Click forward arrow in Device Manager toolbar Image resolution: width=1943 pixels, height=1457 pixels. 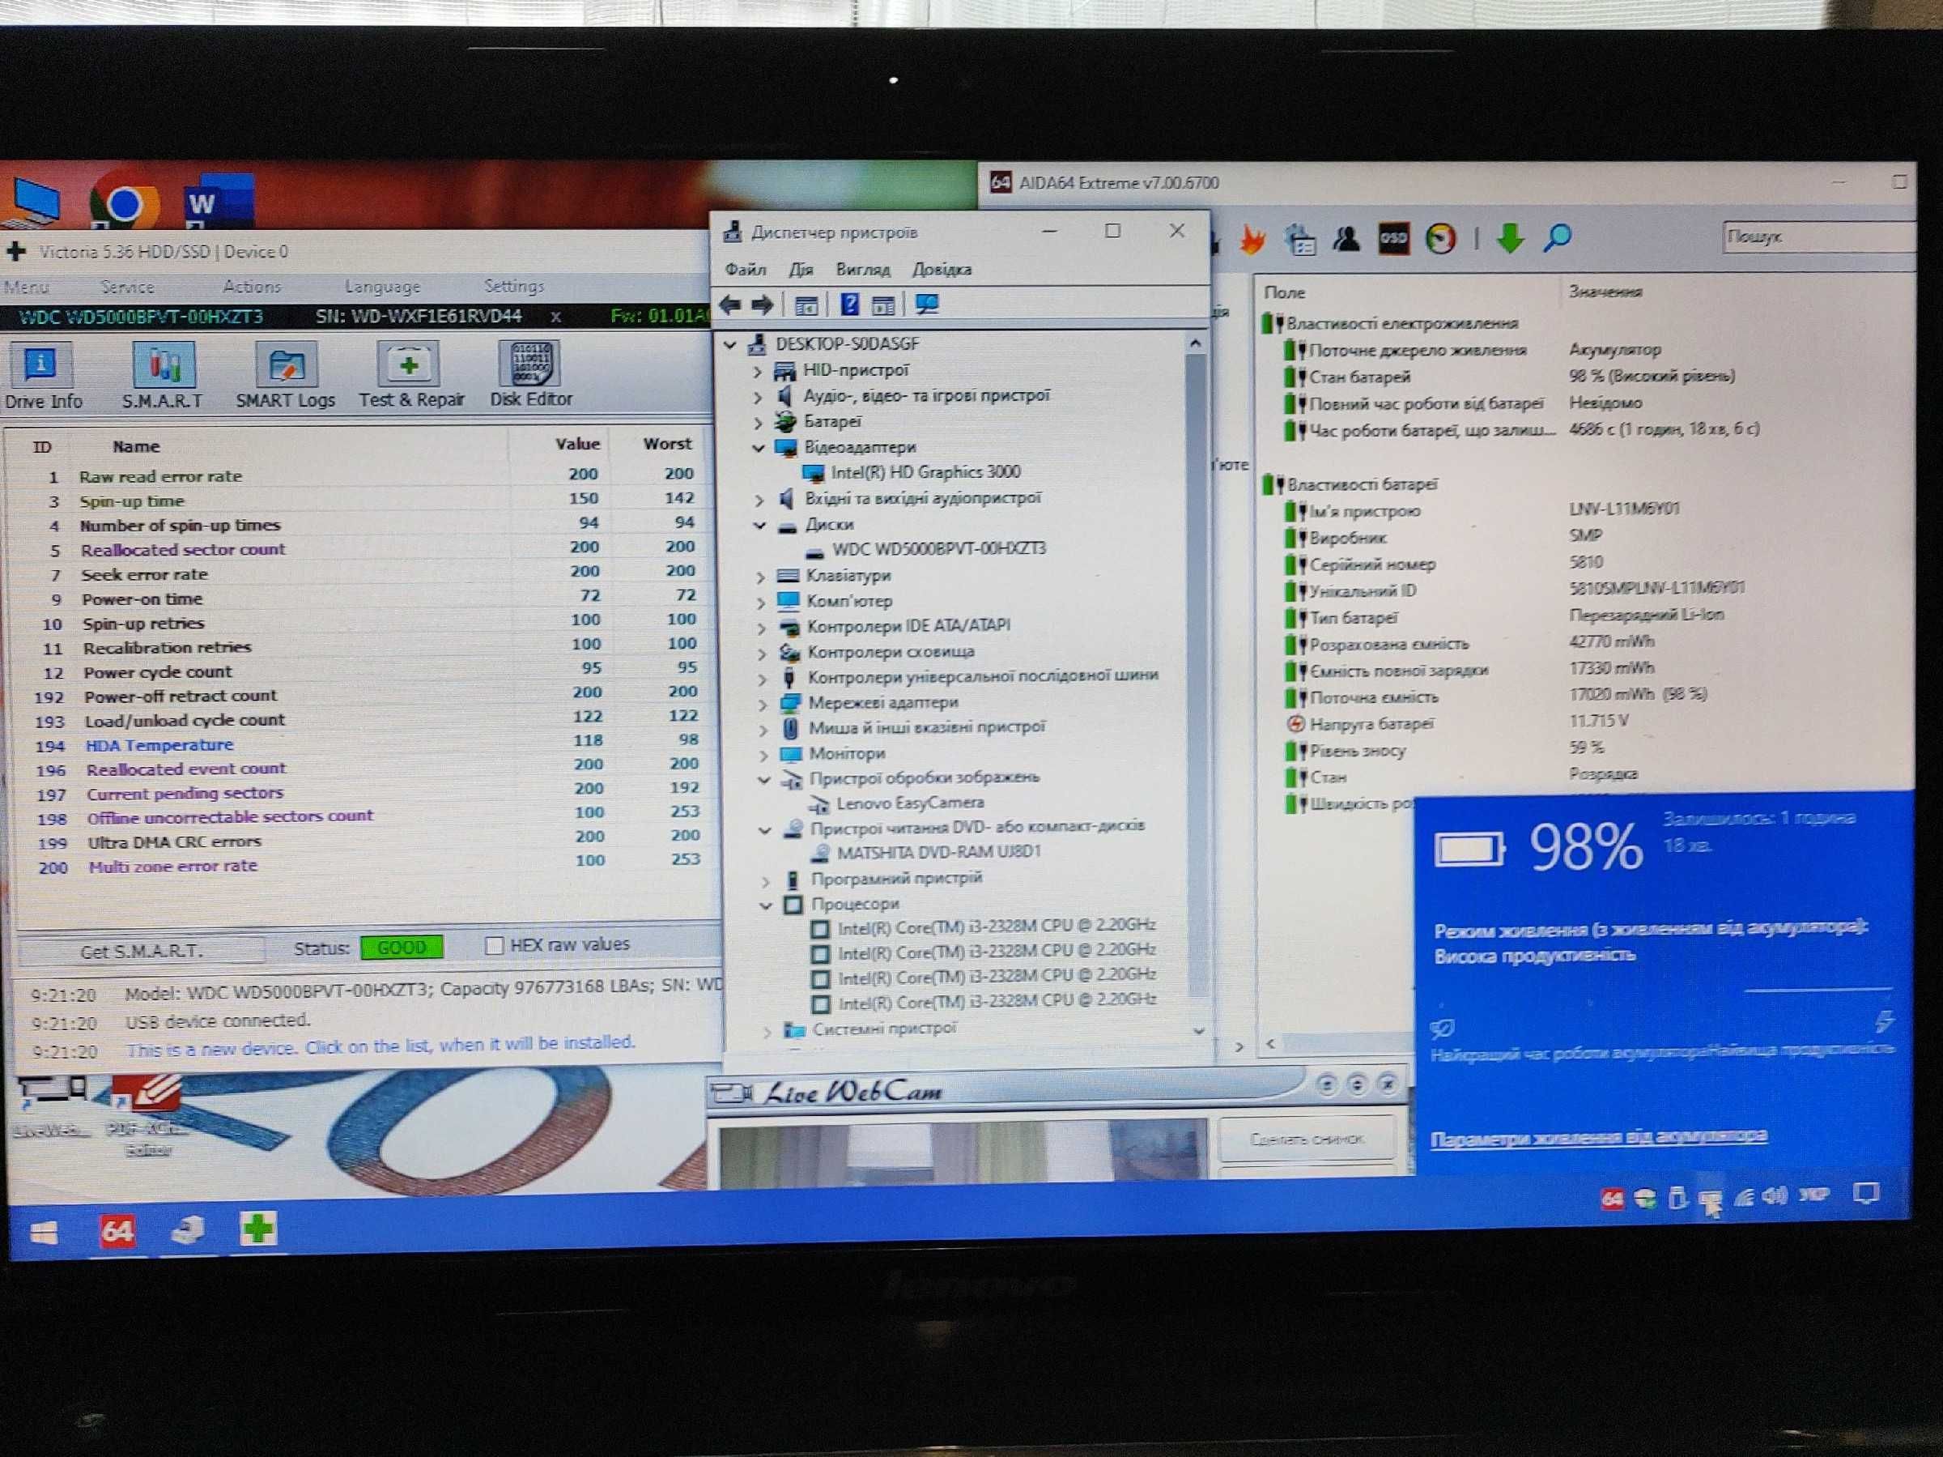click(763, 305)
